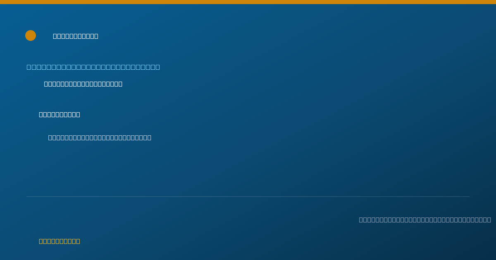
Task: Click the last glyph of the gray footer text
Action: pyautogui.click(x=489, y=220)
